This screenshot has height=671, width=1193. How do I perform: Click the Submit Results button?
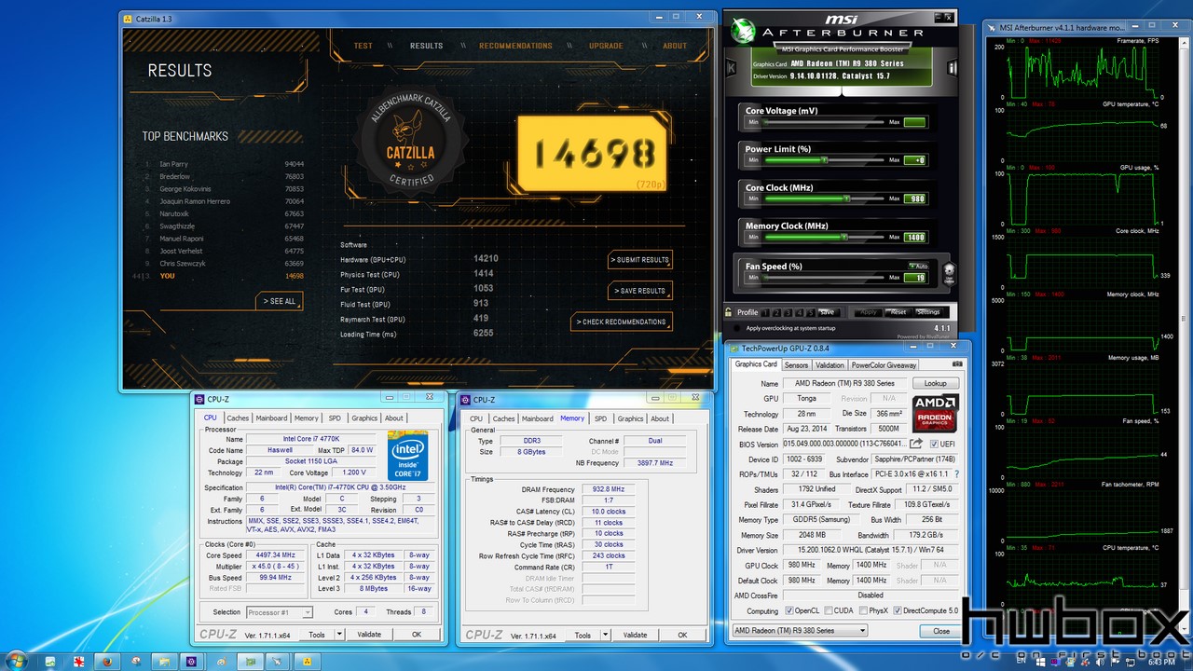point(639,260)
